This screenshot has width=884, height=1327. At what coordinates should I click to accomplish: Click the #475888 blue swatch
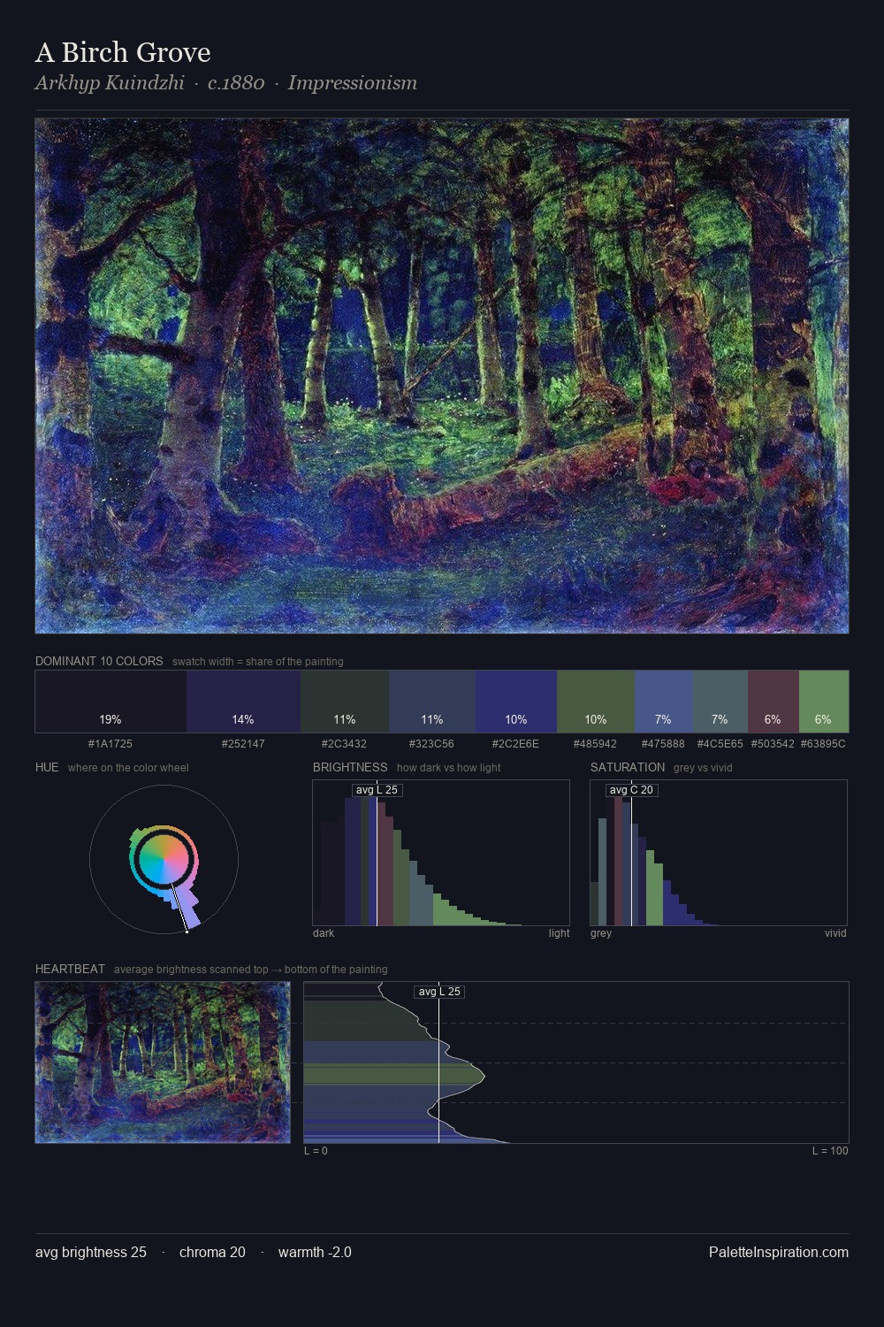click(664, 702)
